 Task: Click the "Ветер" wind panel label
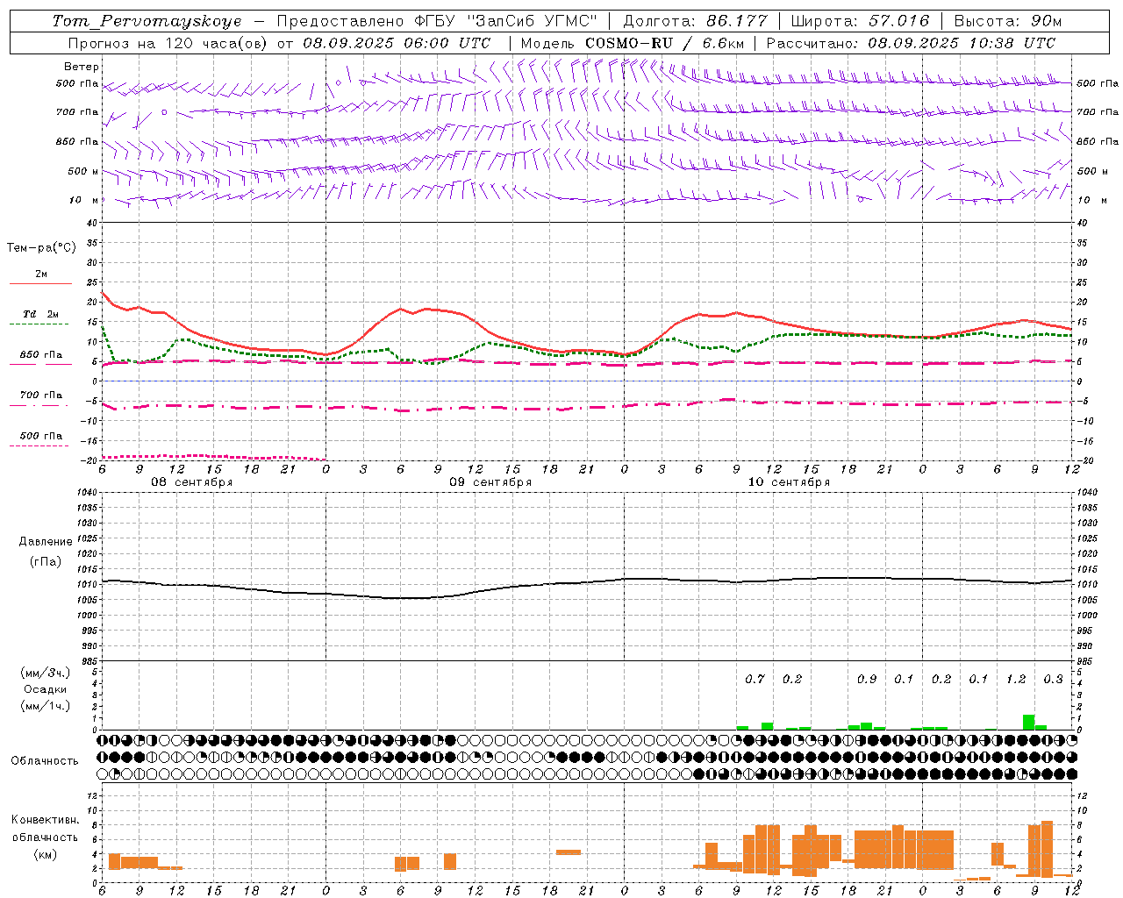click(x=82, y=67)
